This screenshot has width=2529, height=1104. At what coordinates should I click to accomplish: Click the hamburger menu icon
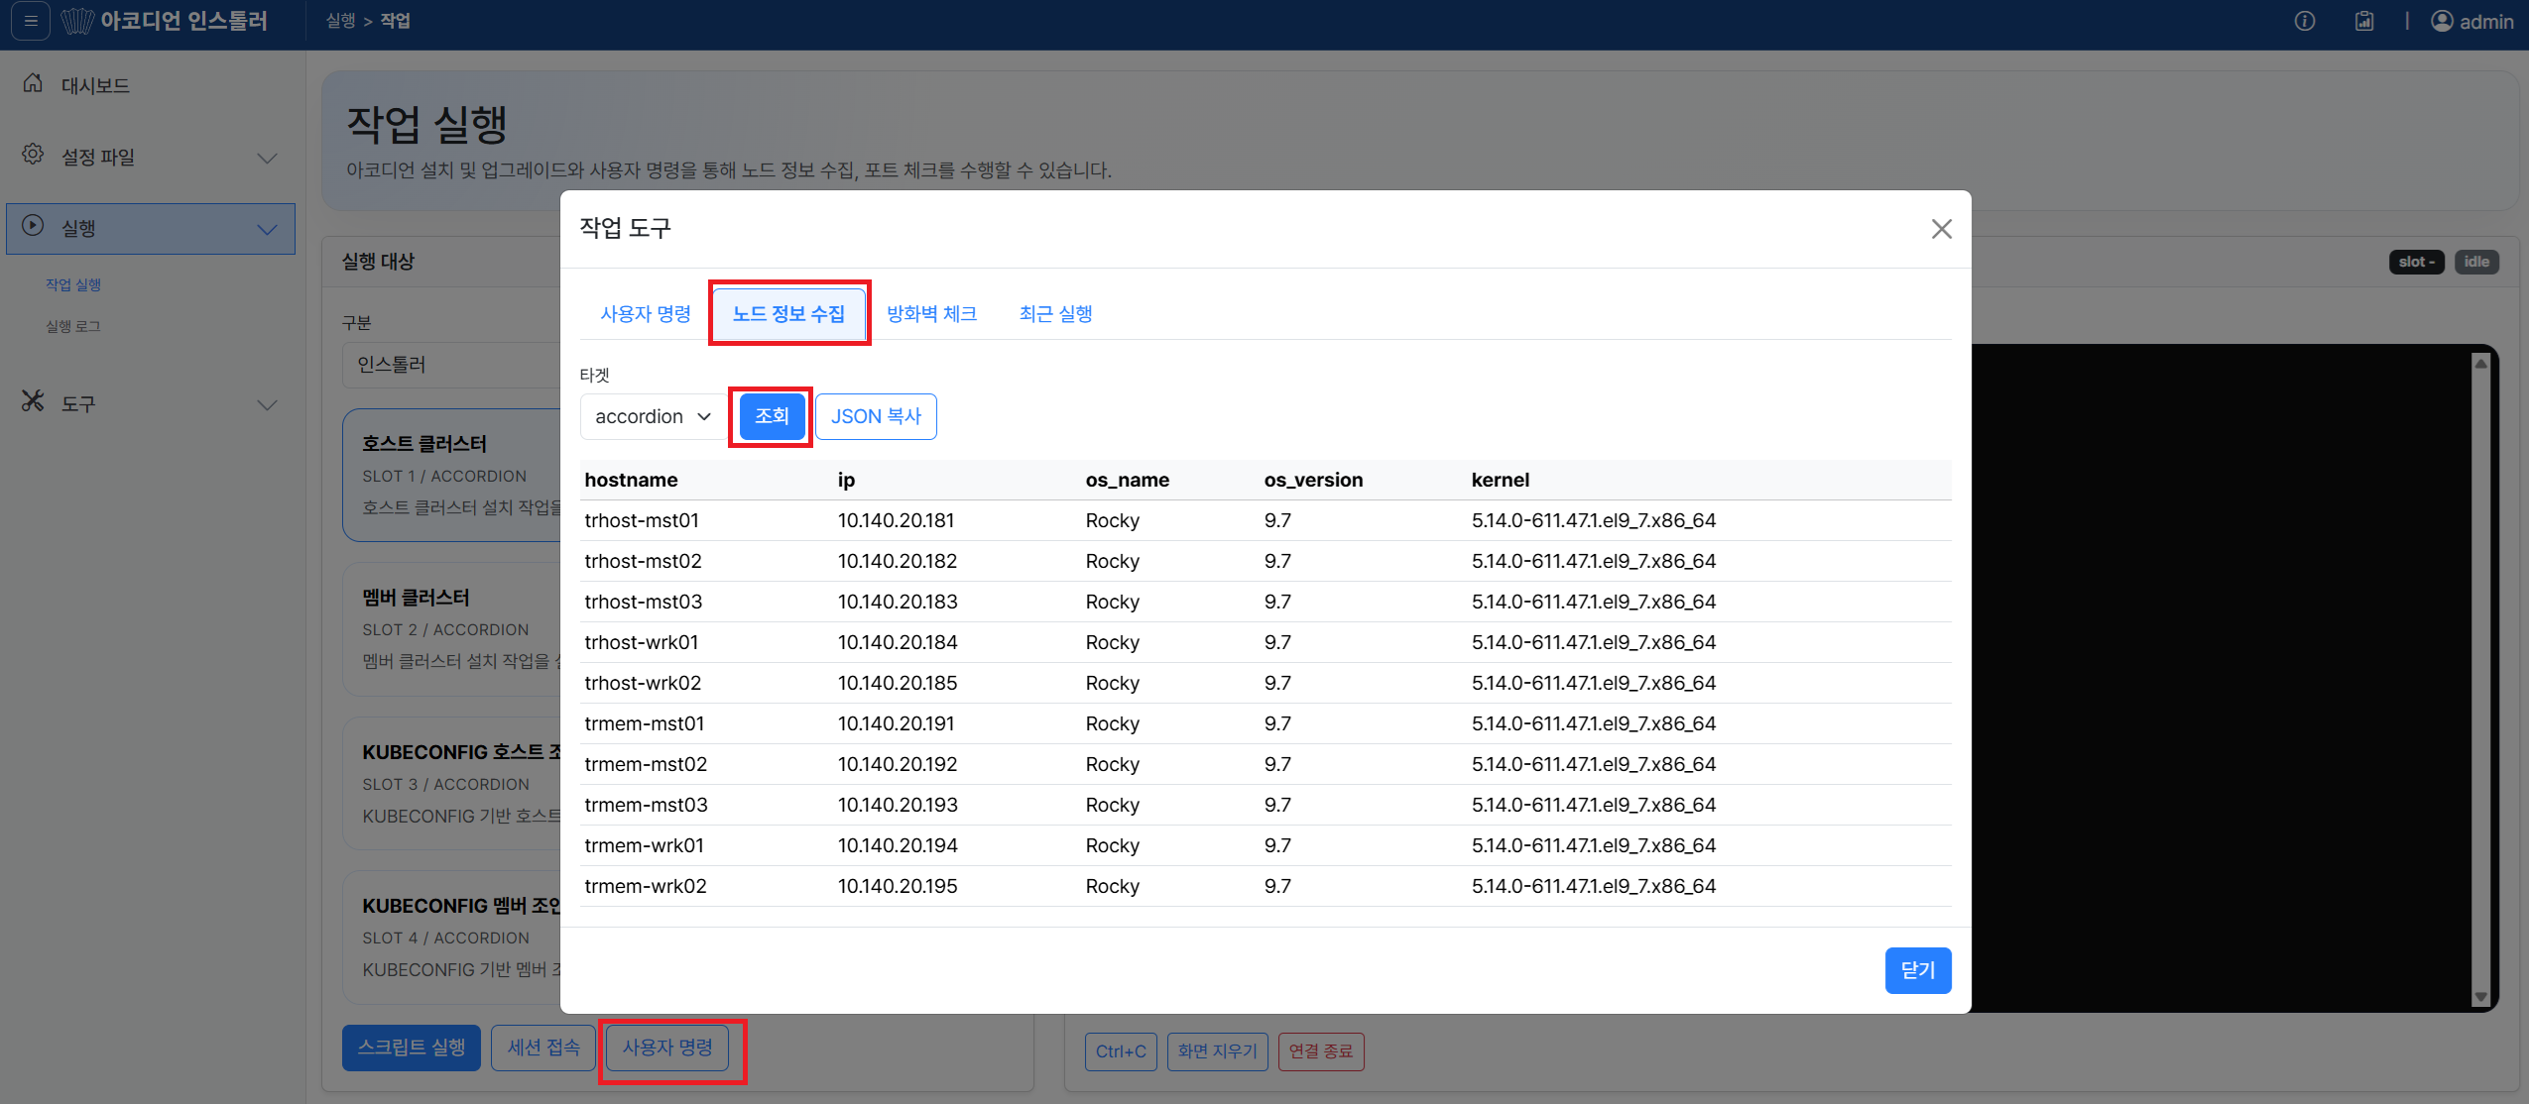click(x=31, y=21)
